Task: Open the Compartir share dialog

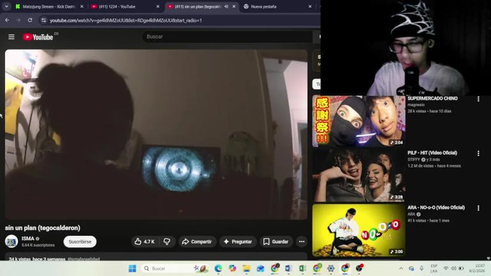Action: pos(197,242)
